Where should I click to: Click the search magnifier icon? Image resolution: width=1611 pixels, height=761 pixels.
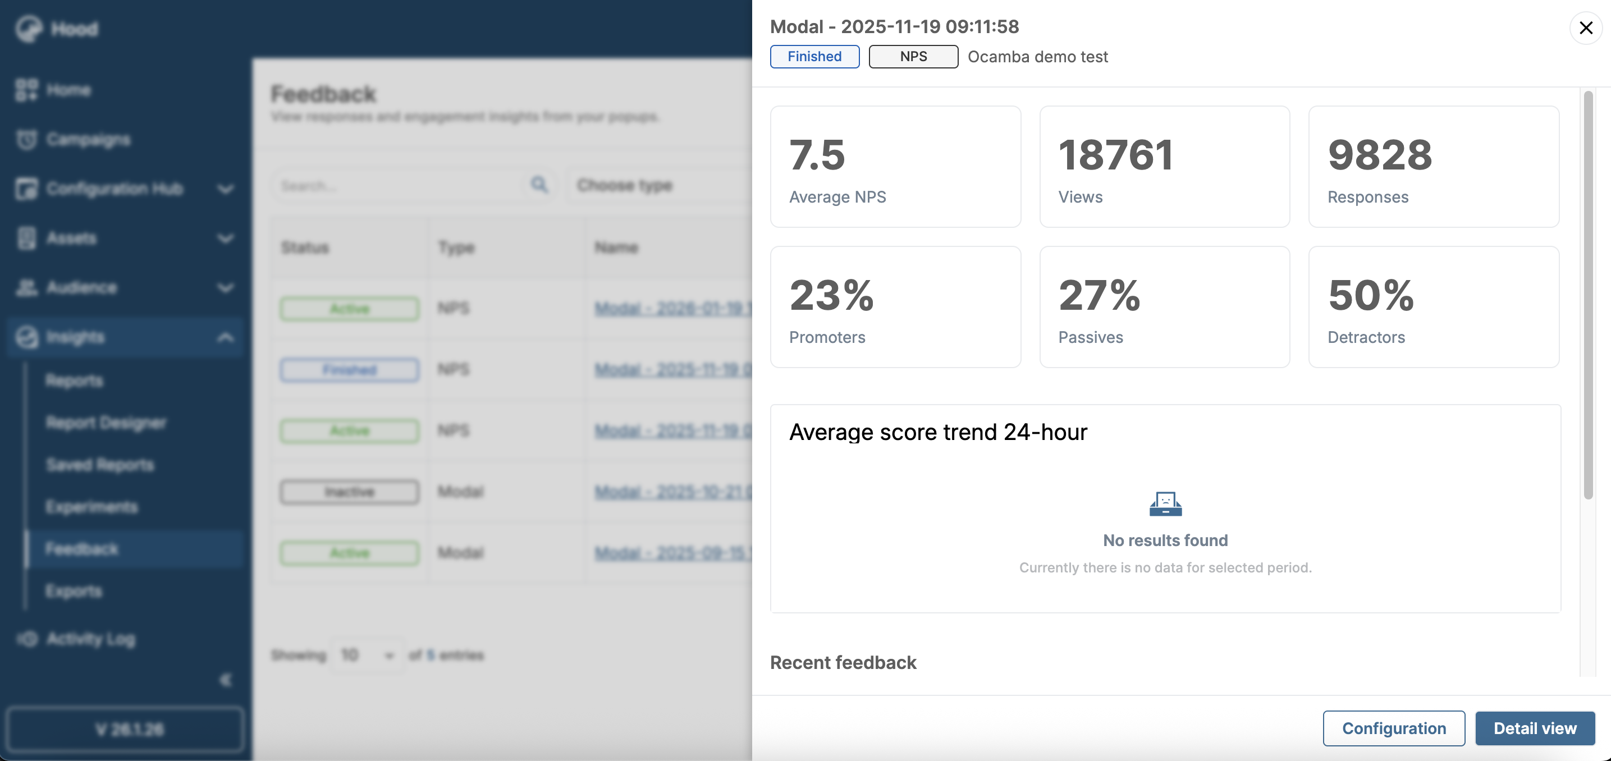pyautogui.click(x=539, y=185)
